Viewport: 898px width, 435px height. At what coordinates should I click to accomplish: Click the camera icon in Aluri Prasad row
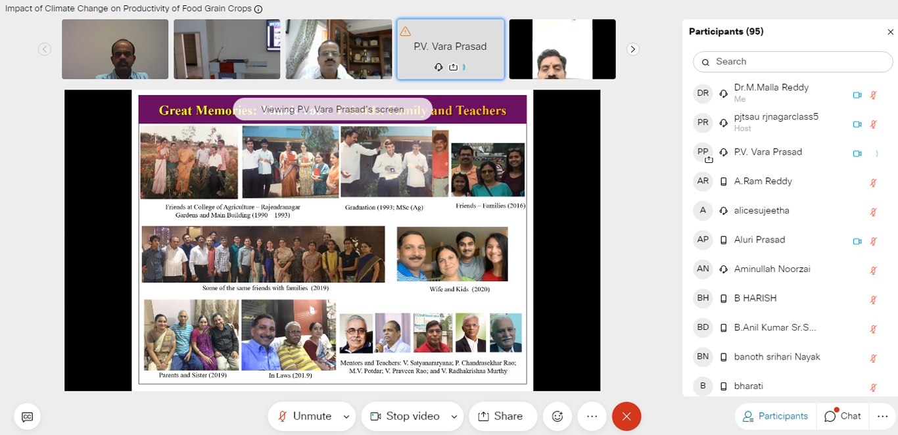point(857,241)
